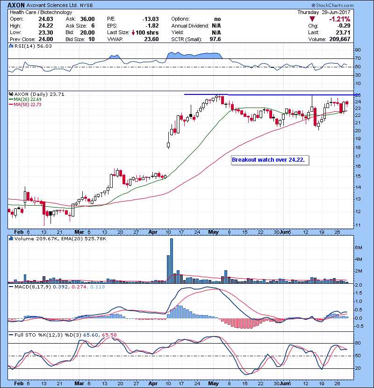Click the P/E value -13.03
Image resolution: width=374 pixels, height=388 pixels.
coord(151,19)
